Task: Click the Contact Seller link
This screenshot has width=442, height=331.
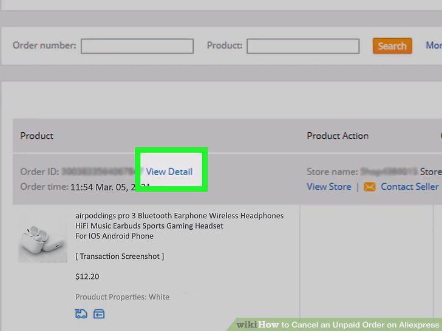Action: tap(410, 187)
